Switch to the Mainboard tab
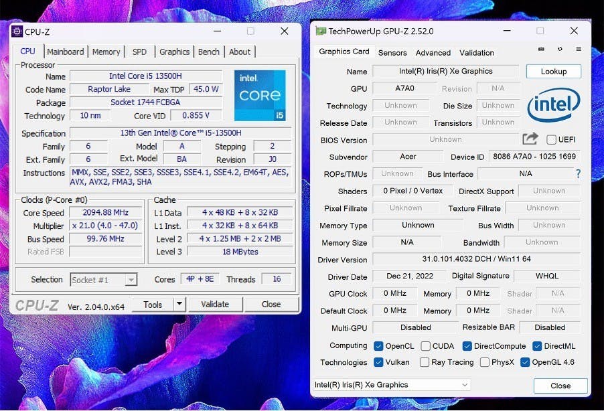The image size is (604, 411). pyautogui.click(x=66, y=52)
